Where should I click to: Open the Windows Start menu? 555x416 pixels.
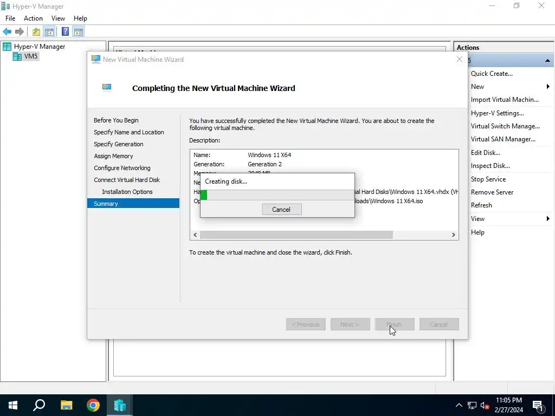click(13, 405)
